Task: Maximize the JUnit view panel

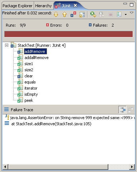Action: (132, 5)
